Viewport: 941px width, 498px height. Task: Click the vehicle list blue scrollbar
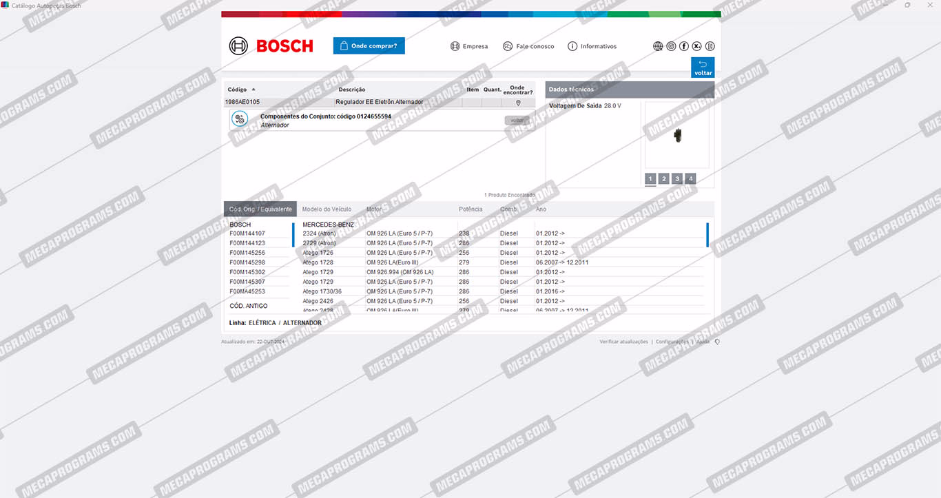707,235
